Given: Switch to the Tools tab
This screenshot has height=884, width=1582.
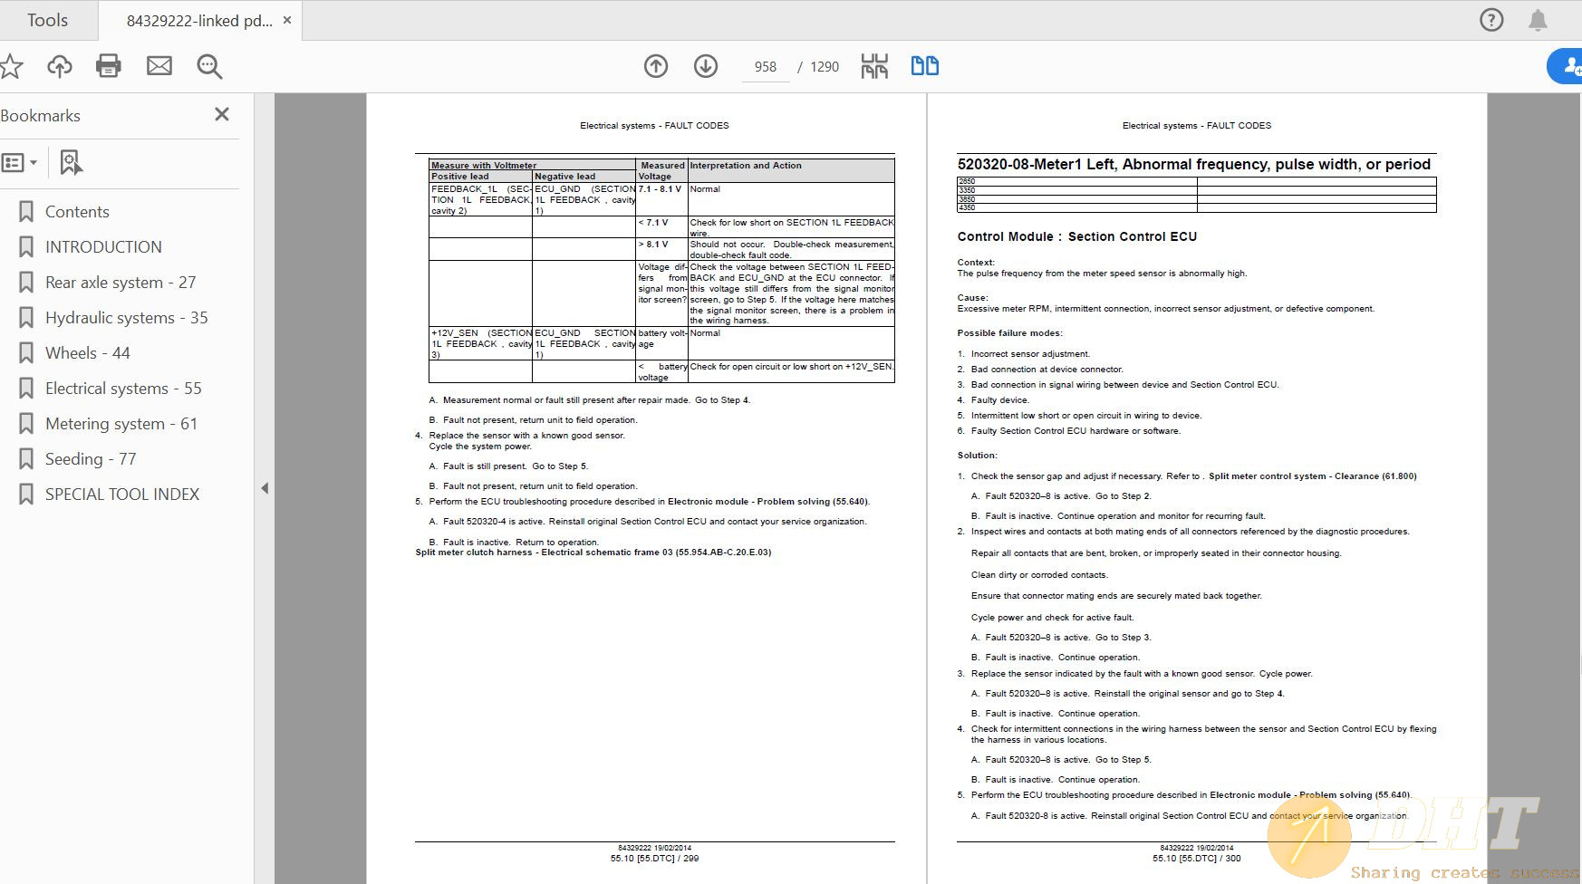Looking at the screenshot, I should pos(47,20).
